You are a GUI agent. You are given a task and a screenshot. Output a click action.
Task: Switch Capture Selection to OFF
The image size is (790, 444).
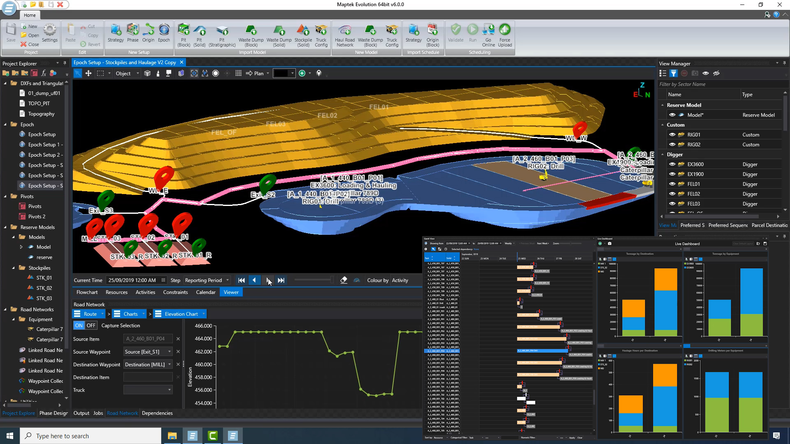91,326
